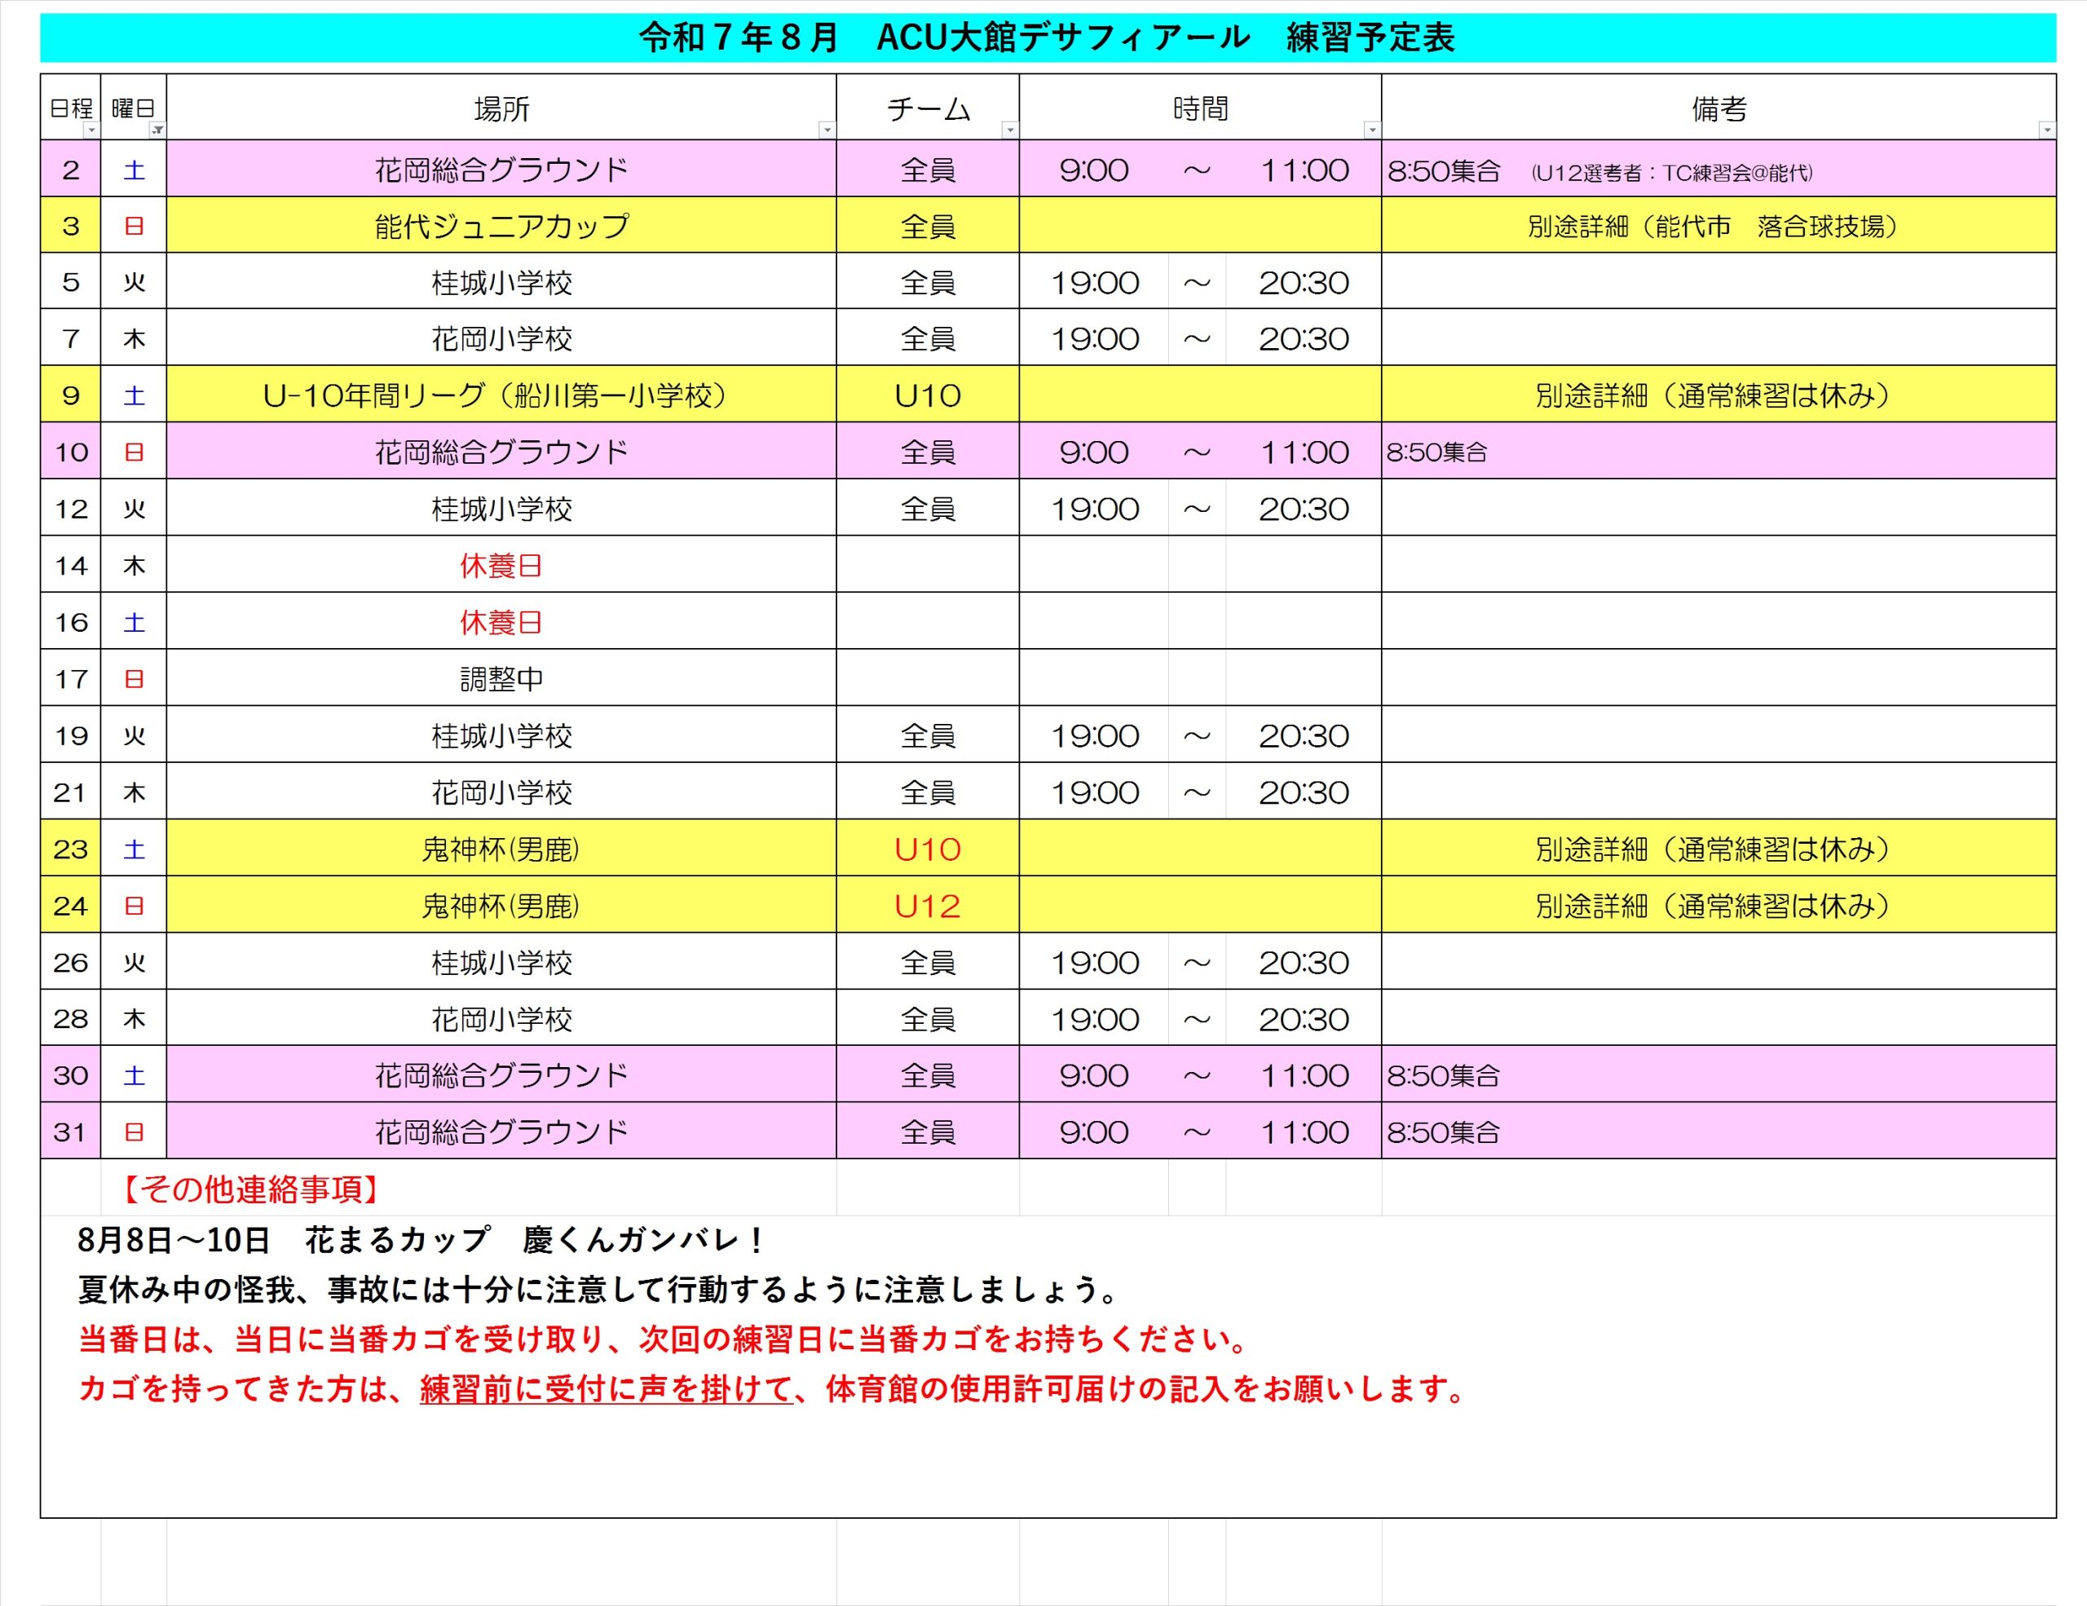The image size is (2087, 1606).
Task: Select 桂城小学校 cell on the 5th row
Action: coord(501,282)
